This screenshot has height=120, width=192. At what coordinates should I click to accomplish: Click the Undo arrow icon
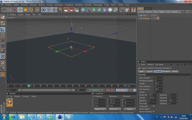(x=4, y=10)
